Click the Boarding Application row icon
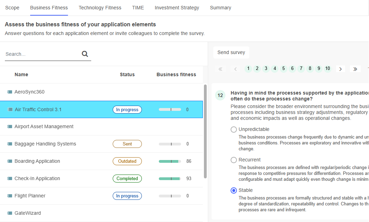The image size is (369, 222). 10,161
